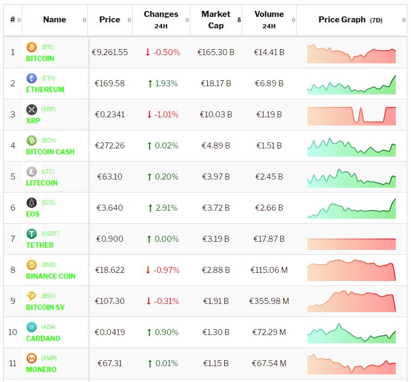Click the XRP logo icon
The height and width of the screenshot is (382, 411).
click(x=32, y=110)
